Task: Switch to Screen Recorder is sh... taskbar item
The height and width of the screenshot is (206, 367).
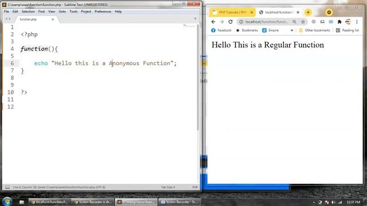Action: (x=92, y=202)
